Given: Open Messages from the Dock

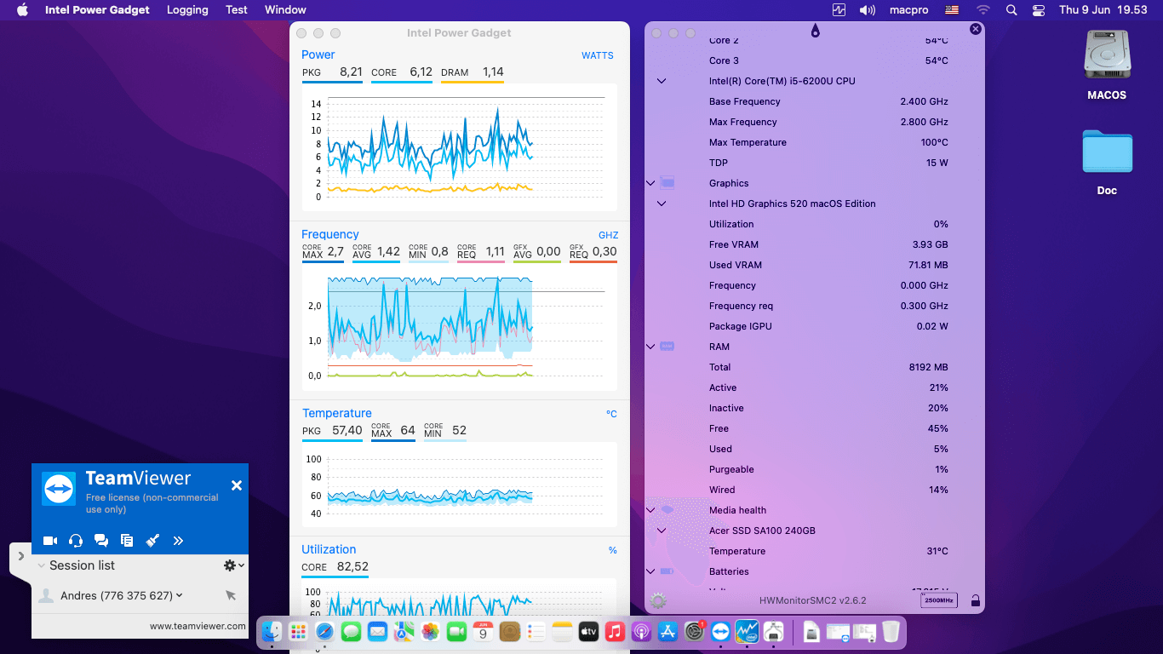Looking at the screenshot, I should click(x=351, y=631).
